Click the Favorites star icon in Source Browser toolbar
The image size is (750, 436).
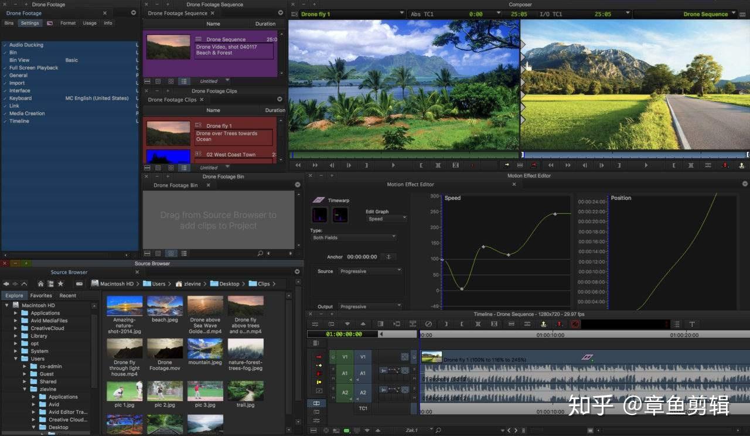pyautogui.click(x=60, y=284)
